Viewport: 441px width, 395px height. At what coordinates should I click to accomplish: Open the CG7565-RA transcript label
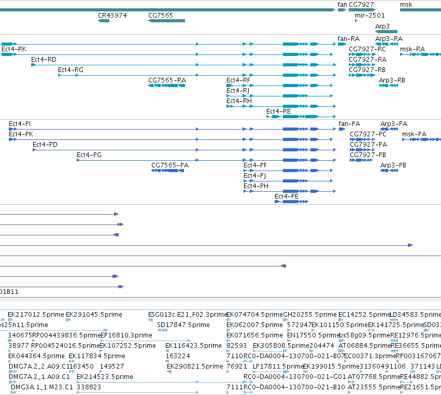[x=167, y=80]
